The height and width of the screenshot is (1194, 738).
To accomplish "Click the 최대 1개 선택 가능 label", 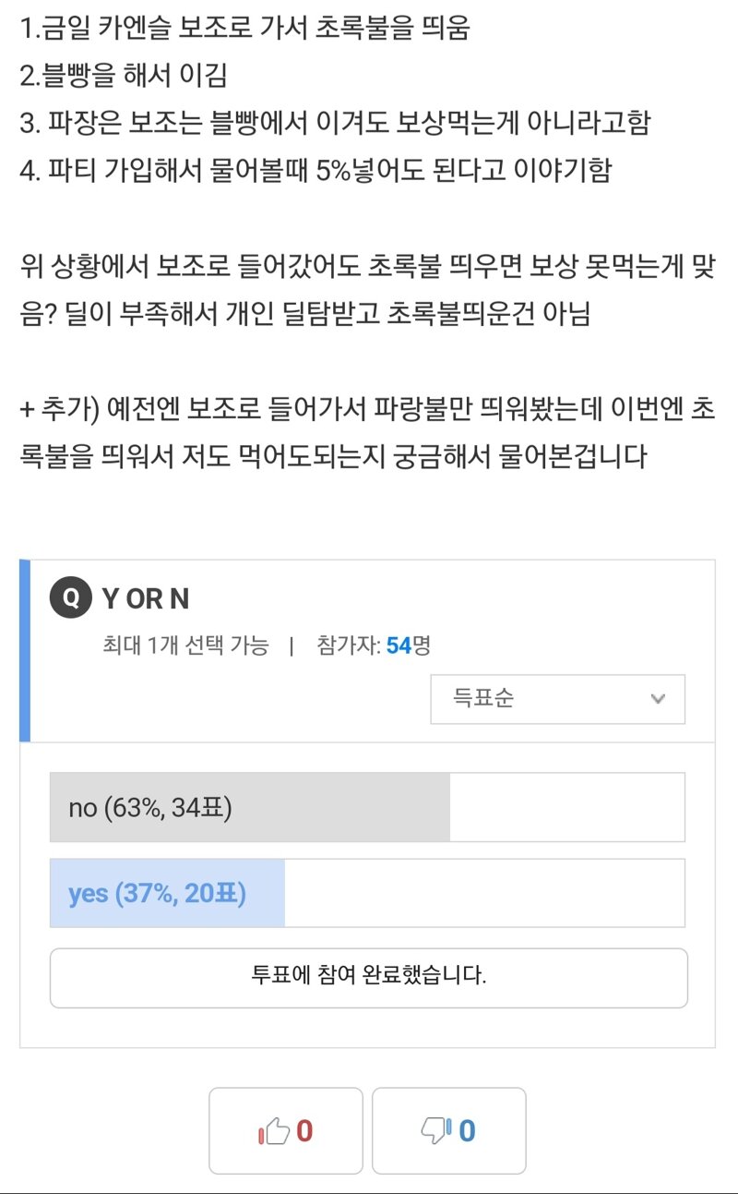I will point(185,645).
